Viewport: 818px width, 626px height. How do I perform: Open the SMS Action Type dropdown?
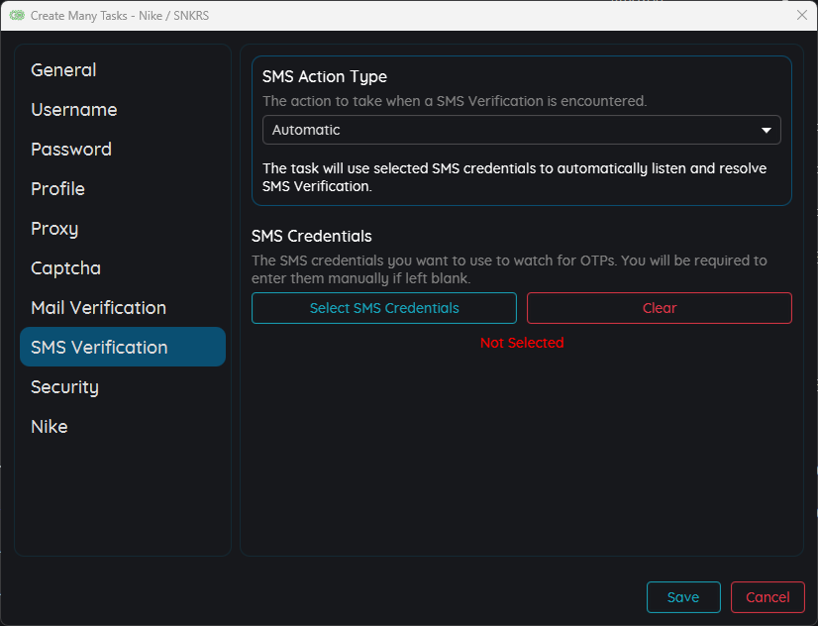522,130
